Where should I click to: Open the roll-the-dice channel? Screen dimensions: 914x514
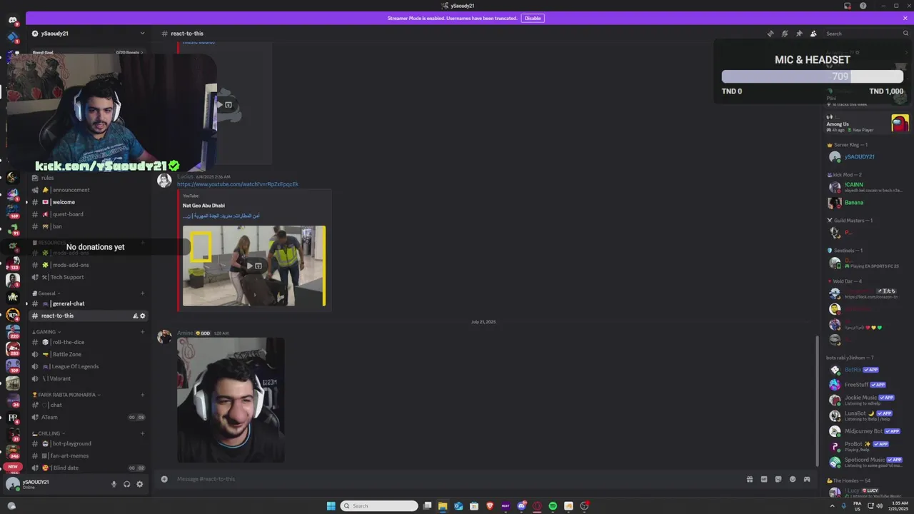(88, 342)
